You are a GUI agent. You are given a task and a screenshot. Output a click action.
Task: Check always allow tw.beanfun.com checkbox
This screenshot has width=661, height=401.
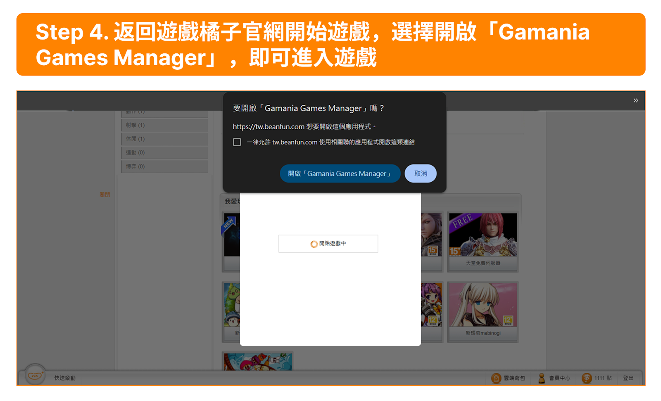point(237,142)
